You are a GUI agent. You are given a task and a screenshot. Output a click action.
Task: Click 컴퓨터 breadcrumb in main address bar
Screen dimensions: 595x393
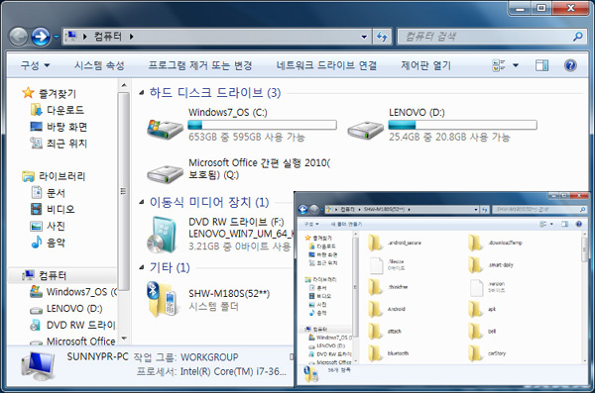click(x=108, y=37)
